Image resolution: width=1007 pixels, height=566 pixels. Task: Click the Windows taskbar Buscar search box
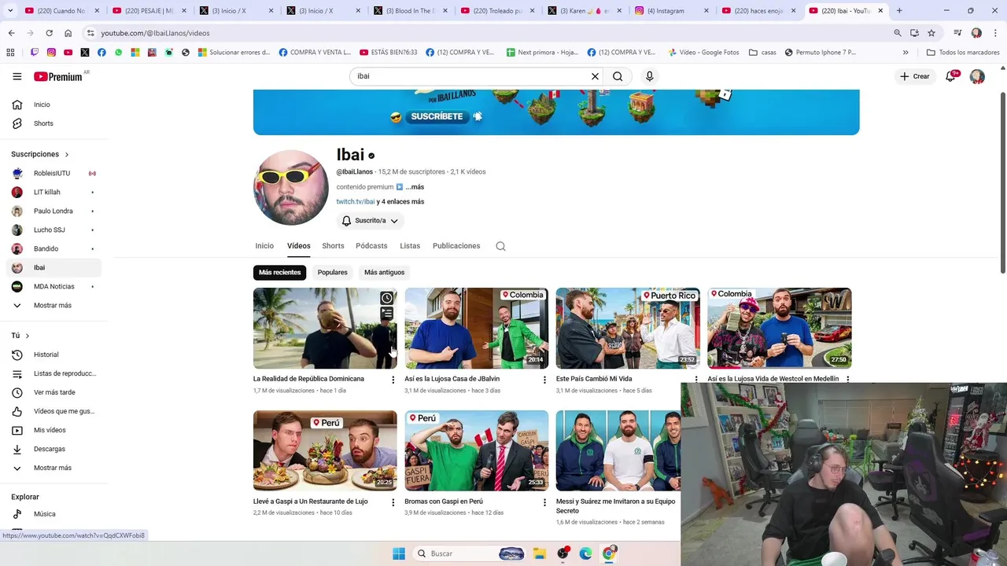click(470, 553)
